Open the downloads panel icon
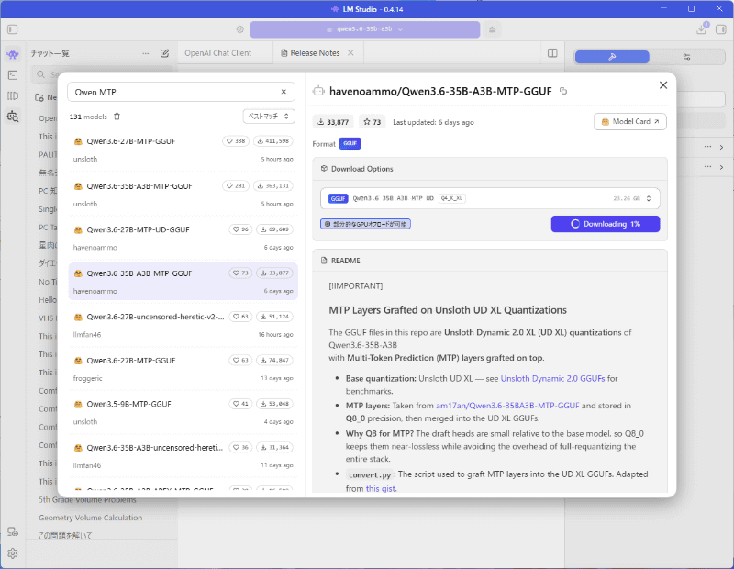 pos(701,29)
